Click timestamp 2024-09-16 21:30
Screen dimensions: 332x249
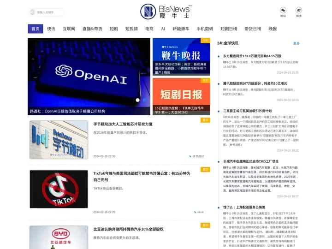click(x=104, y=156)
